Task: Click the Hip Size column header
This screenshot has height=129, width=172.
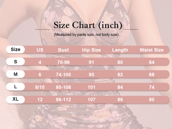Action: pos(91,50)
